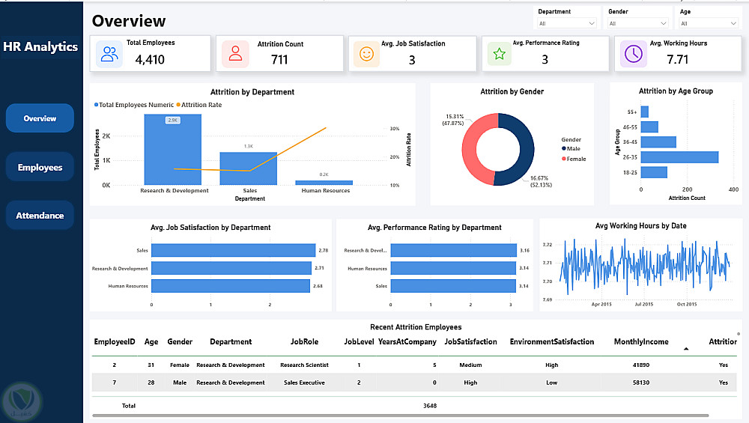Screen dimensions: 749x423
Task: Click the Working Hours clock icon
Action: coord(634,54)
